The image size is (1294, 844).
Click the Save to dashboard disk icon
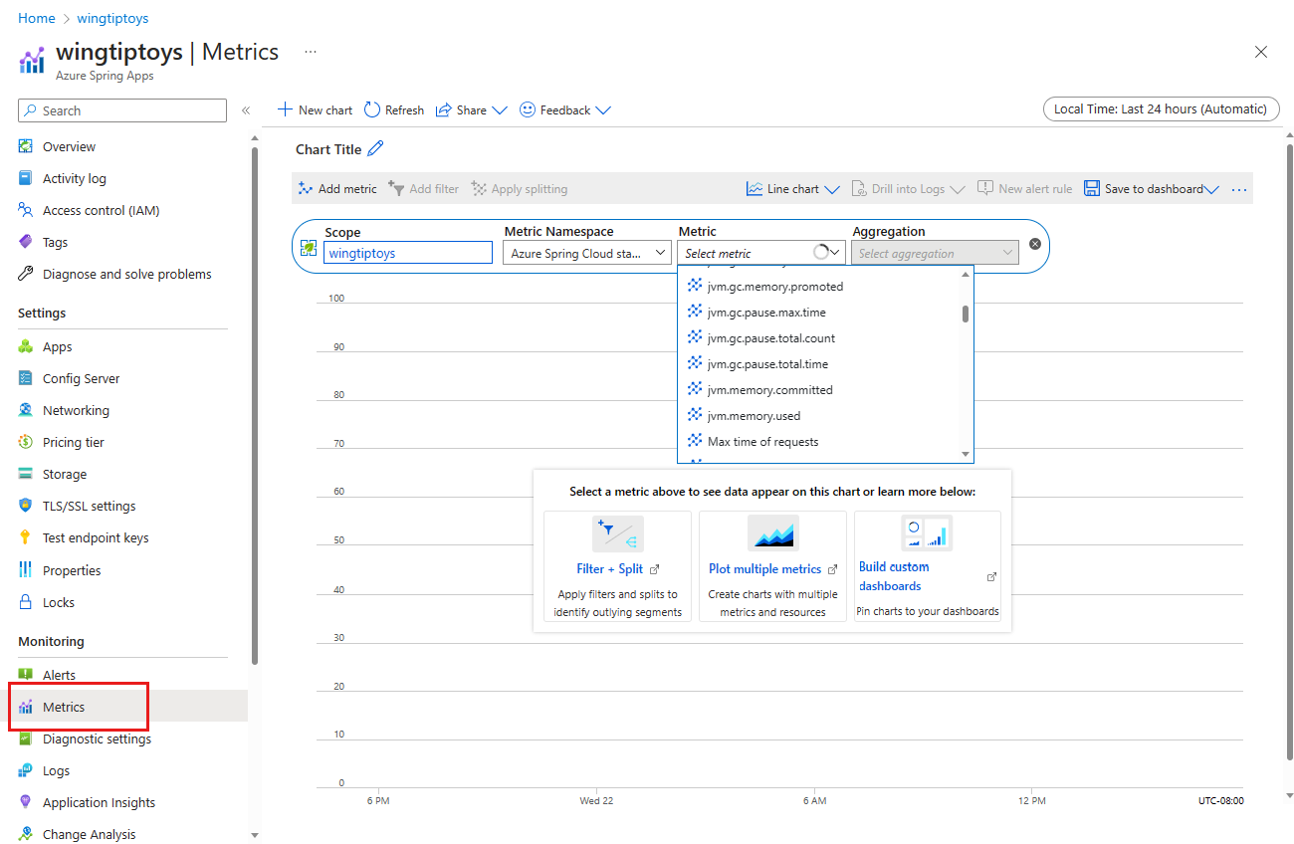point(1092,189)
